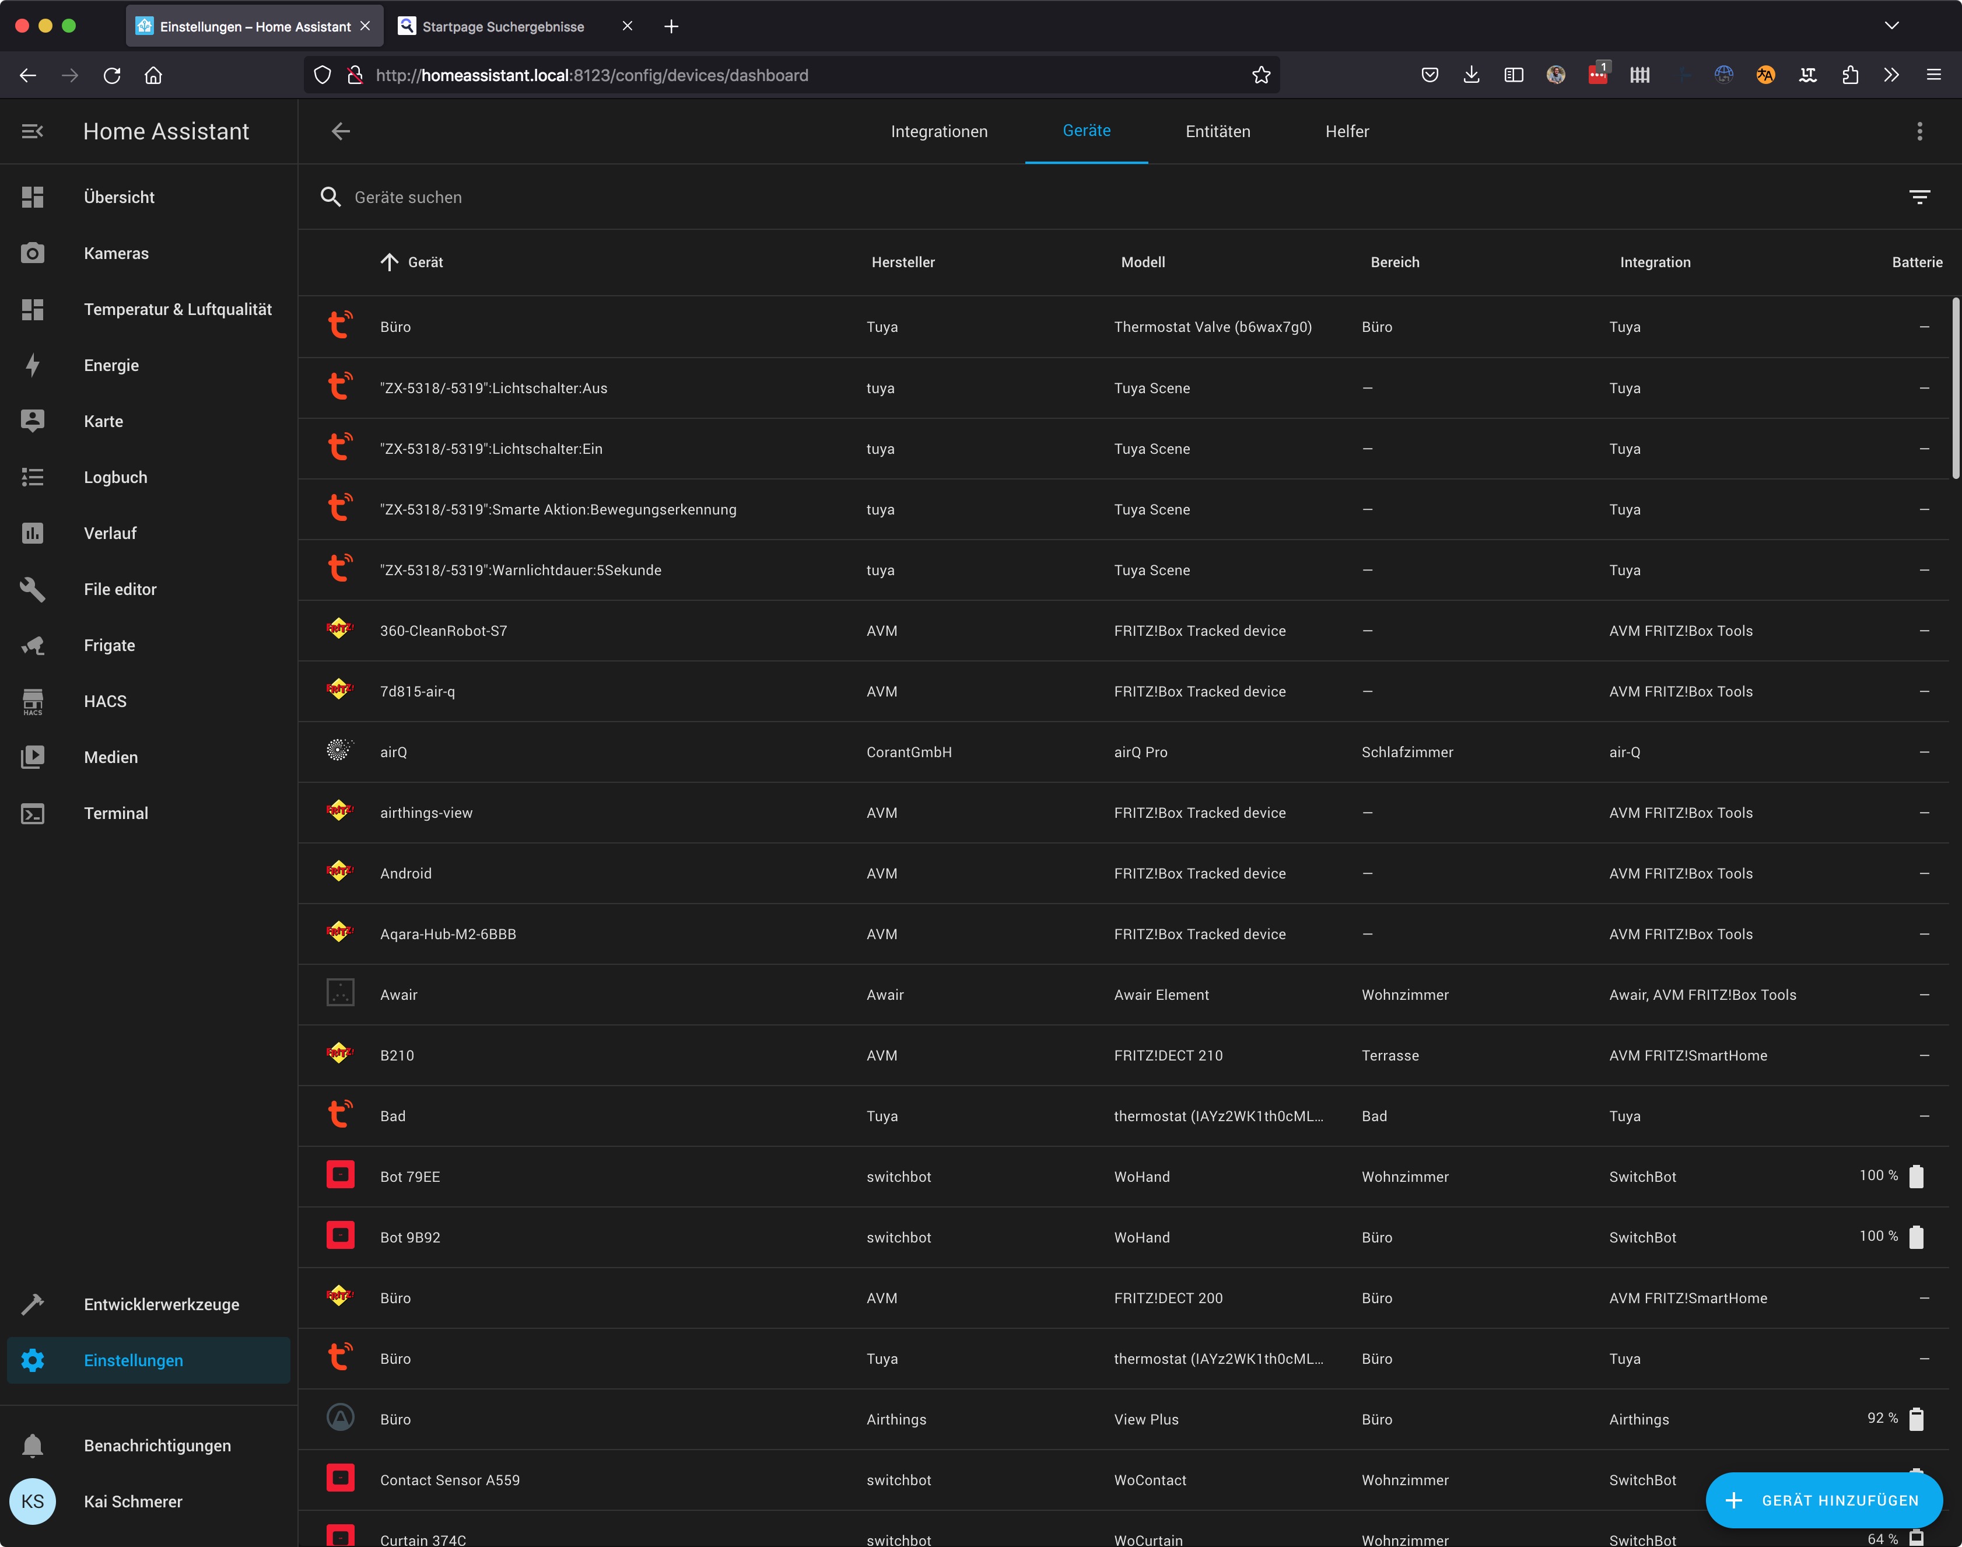Open the Logbuch sidebar entry

click(115, 477)
